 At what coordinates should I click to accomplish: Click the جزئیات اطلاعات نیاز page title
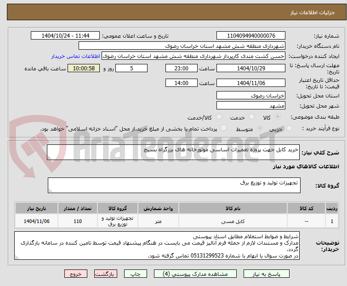click(312, 12)
